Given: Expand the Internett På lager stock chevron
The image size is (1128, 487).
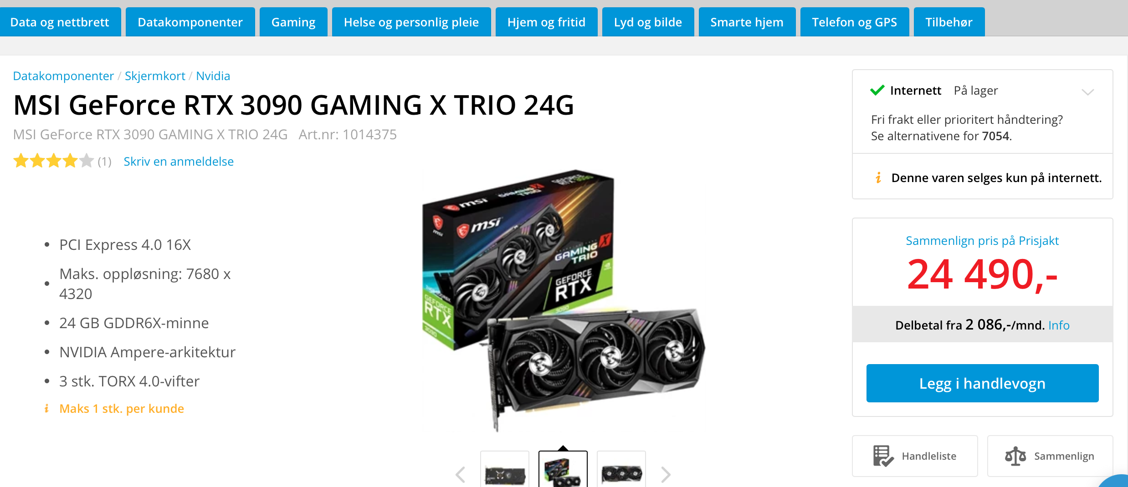Looking at the screenshot, I should point(1087,92).
